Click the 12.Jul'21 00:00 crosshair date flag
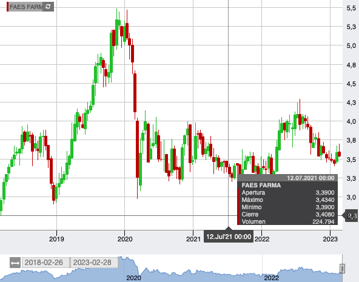This screenshot has height=282, width=359. pos(229,237)
